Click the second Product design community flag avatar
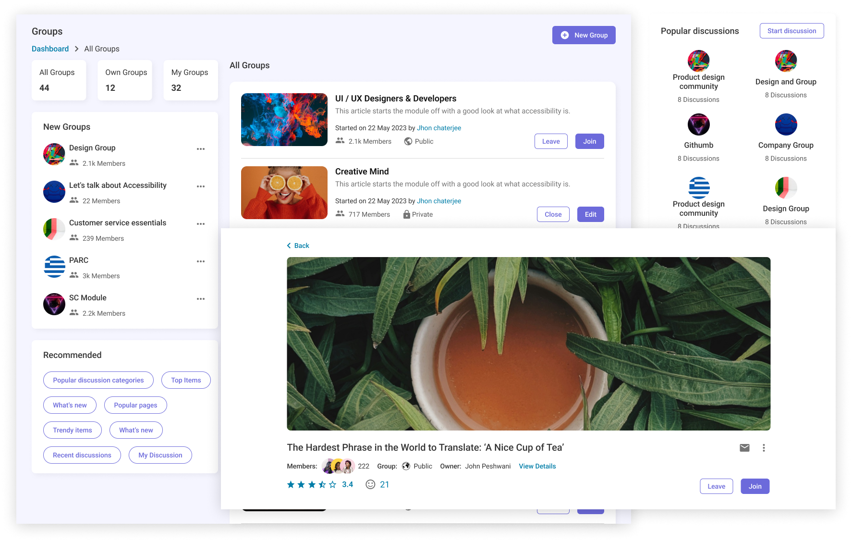852x542 pixels. [699, 188]
